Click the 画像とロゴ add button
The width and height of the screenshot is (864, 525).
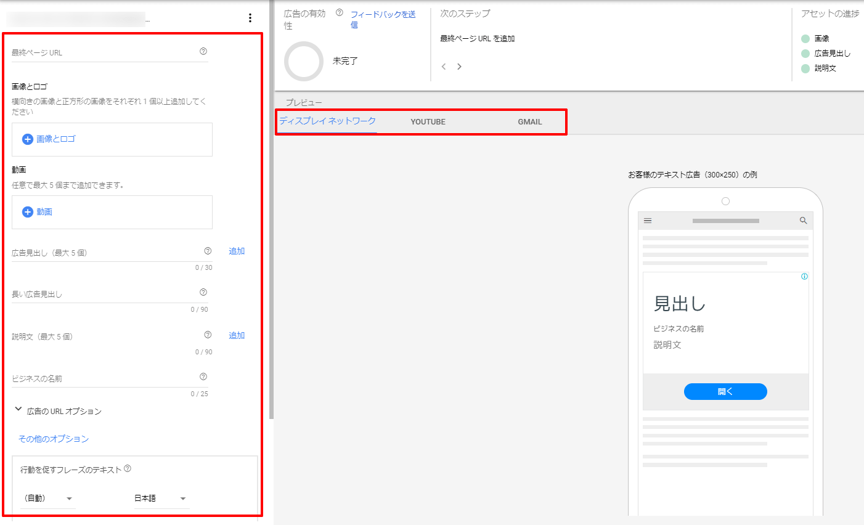coord(49,139)
